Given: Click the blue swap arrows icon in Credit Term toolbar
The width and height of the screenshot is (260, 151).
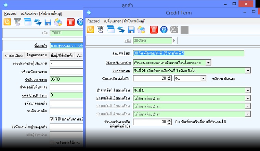Looking at the screenshot, I should [121, 30].
